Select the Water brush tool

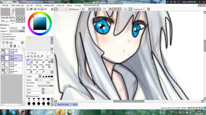(x=48, y=61)
